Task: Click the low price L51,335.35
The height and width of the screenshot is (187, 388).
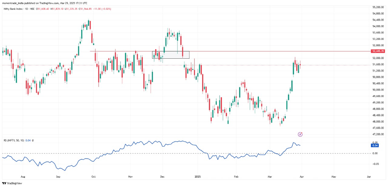Action: 71,9
